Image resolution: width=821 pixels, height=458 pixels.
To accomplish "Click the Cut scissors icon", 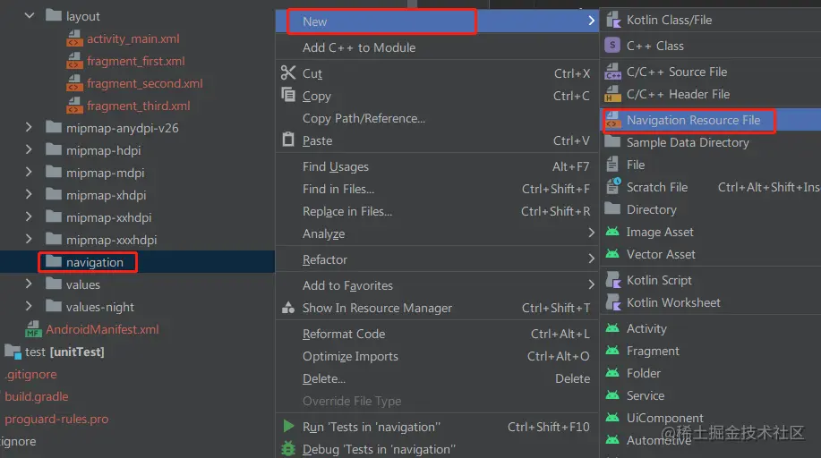I will click(288, 72).
